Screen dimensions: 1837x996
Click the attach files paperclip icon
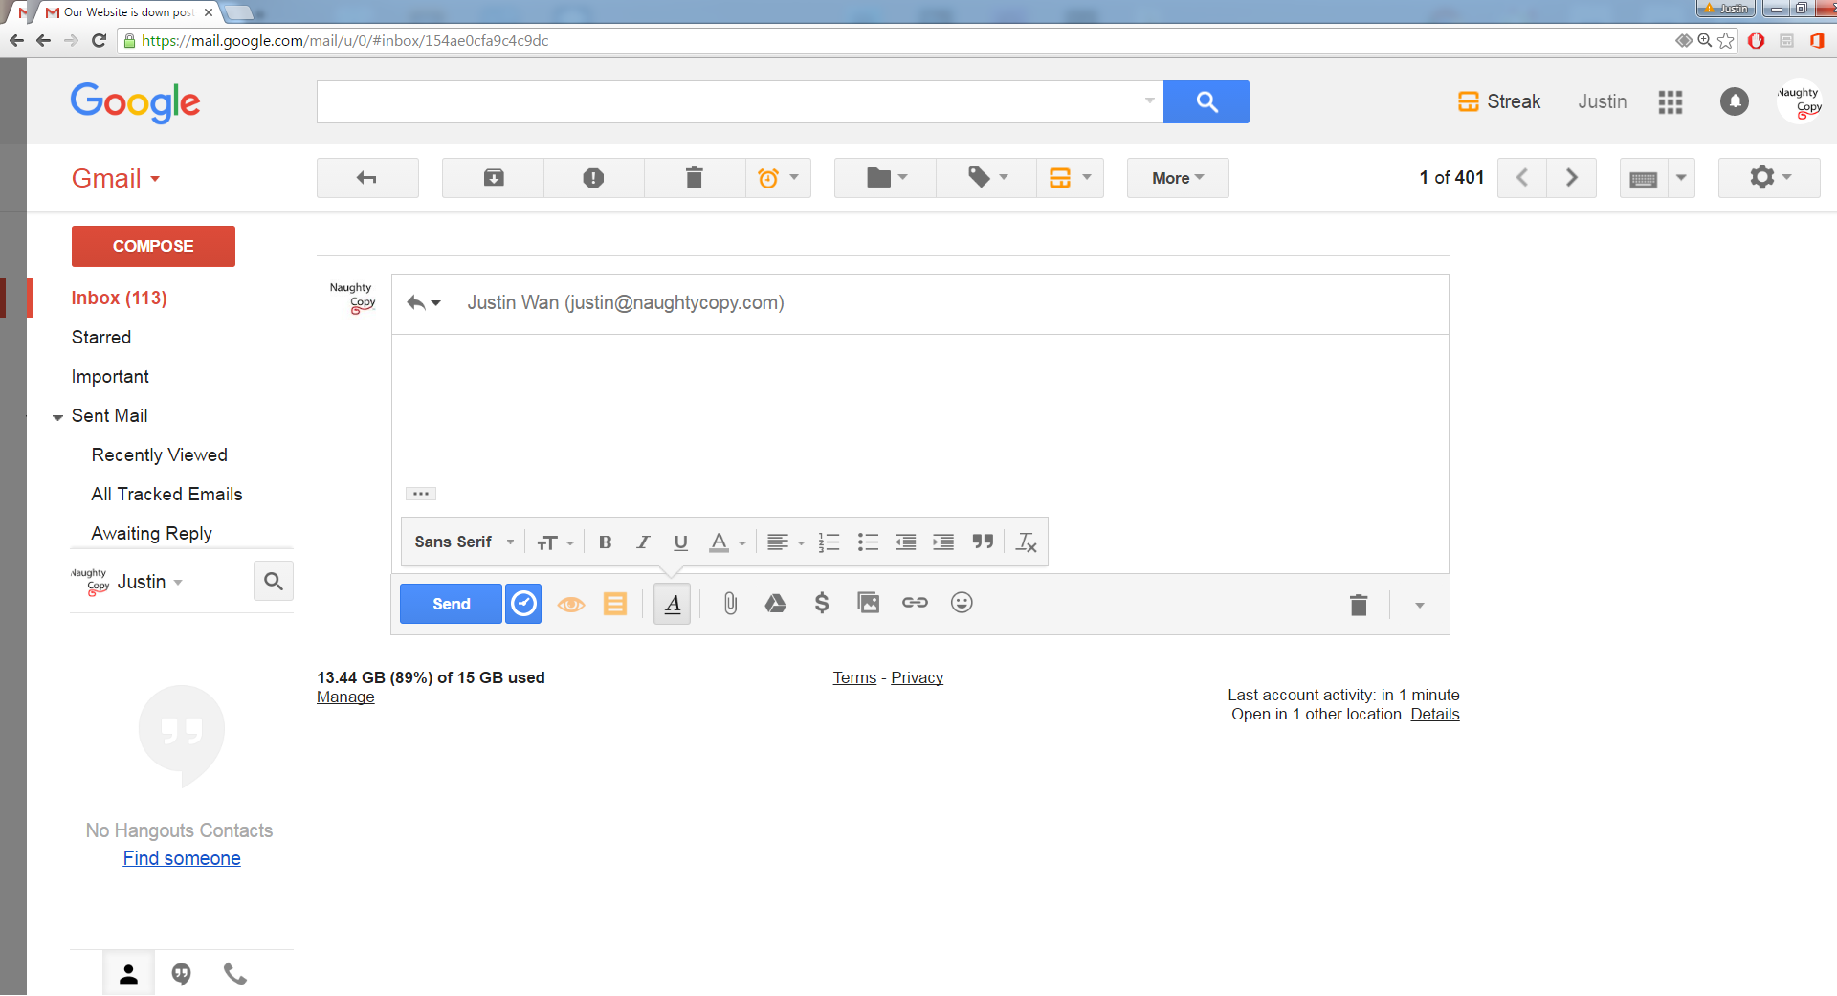coord(730,604)
